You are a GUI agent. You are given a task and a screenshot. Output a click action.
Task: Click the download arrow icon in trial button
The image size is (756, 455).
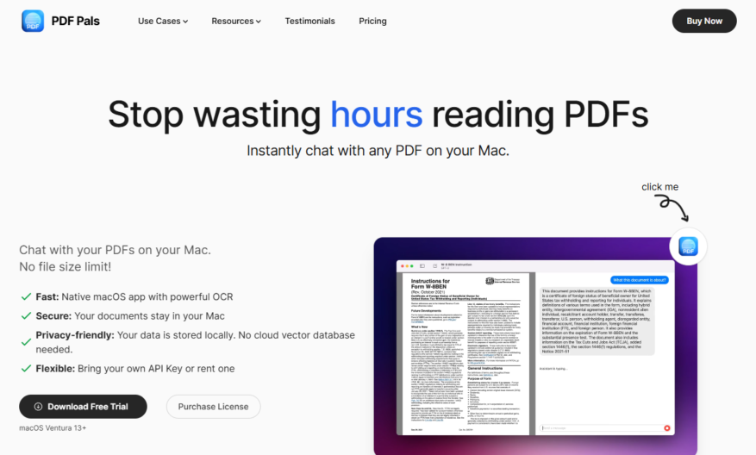coord(38,407)
